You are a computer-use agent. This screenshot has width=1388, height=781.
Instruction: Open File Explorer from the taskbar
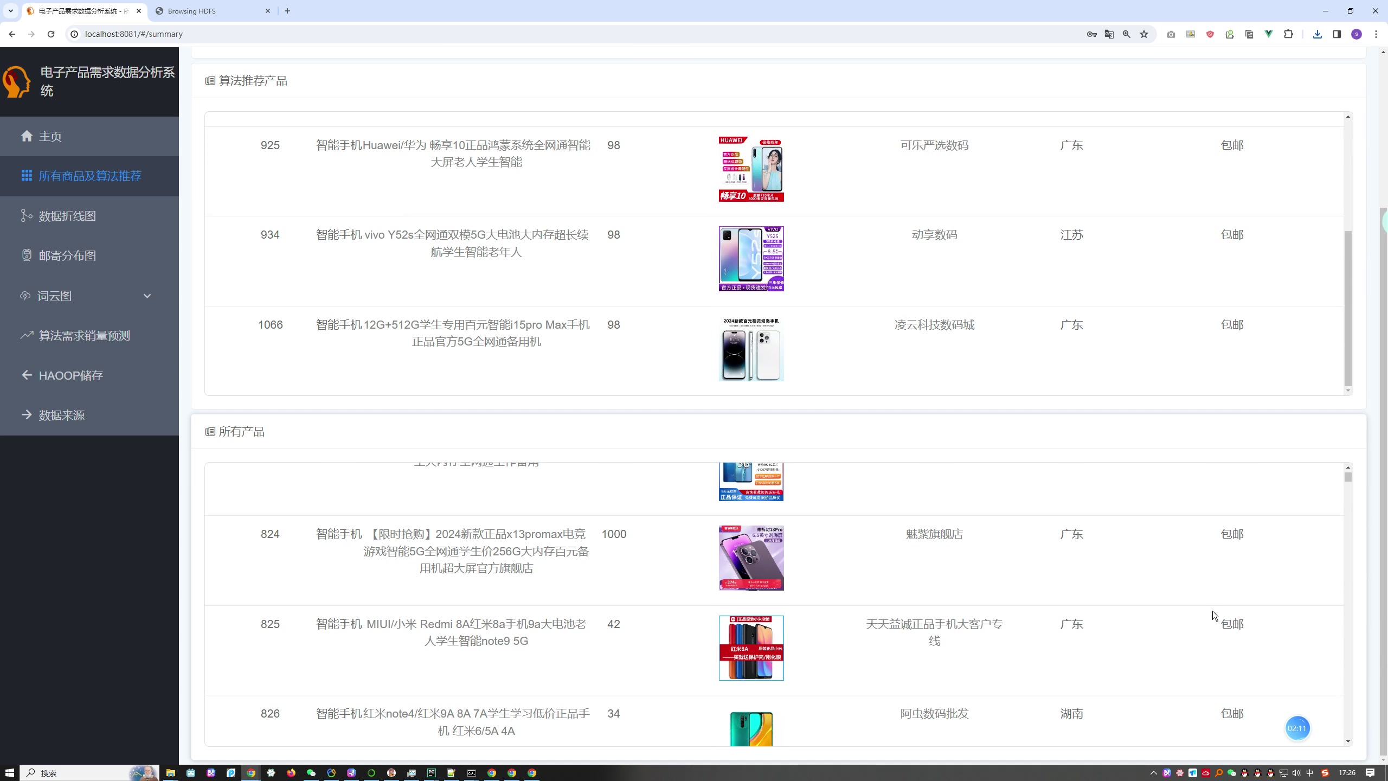170,773
